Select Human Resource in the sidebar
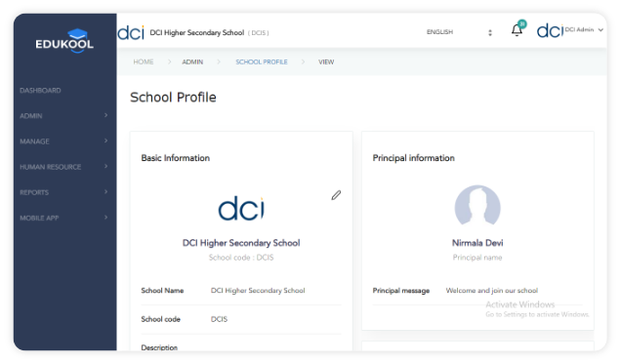Image resolution: width=620 pixels, height=364 pixels. coord(50,167)
